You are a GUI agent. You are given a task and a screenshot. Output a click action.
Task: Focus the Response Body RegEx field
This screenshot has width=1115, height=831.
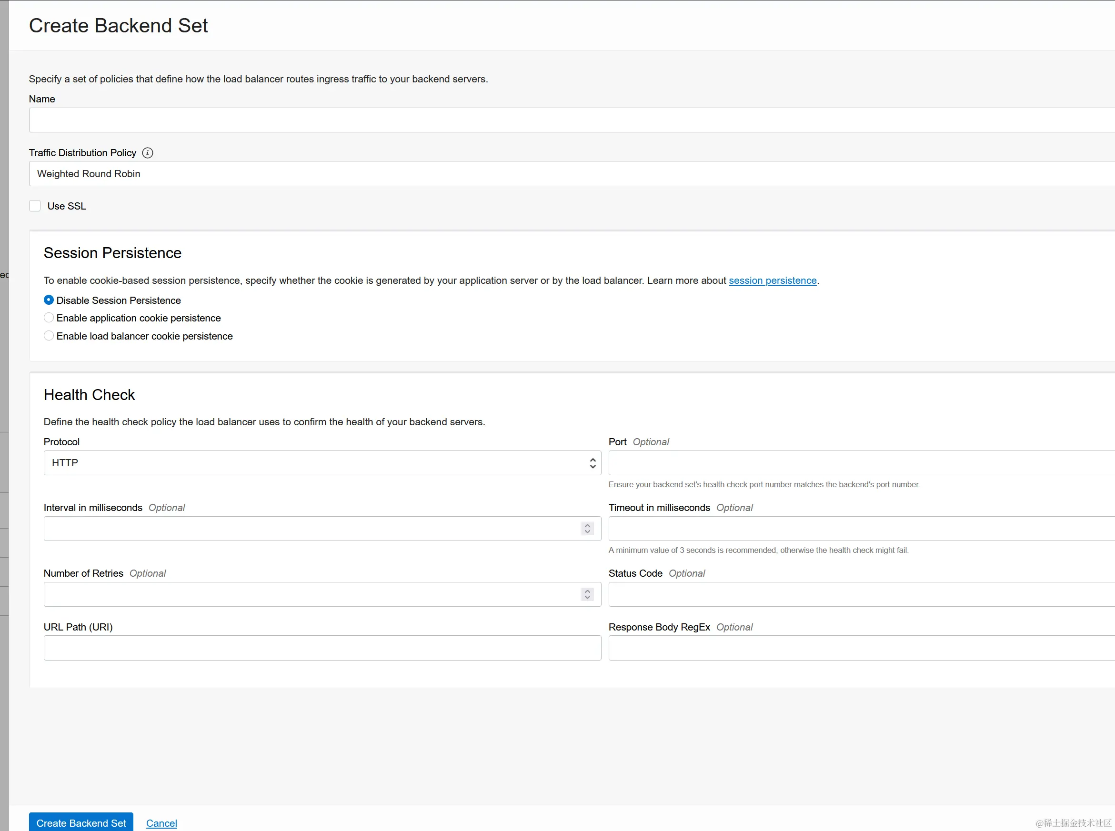point(855,648)
